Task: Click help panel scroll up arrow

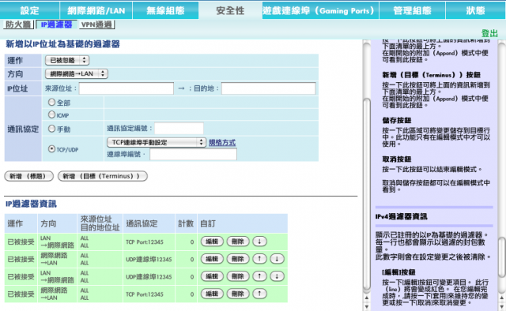Action: click(x=502, y=298)
